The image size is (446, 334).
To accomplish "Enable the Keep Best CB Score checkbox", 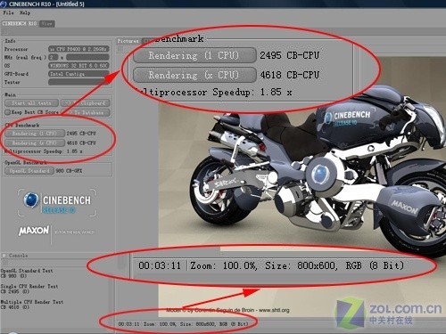I will click(x=8, y=112).
